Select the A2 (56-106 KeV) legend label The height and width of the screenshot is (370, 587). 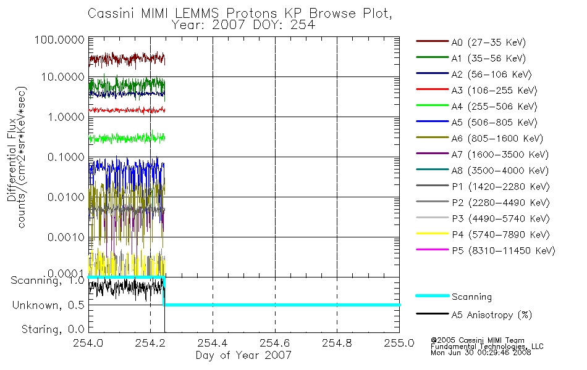click(x=491, y=75)
